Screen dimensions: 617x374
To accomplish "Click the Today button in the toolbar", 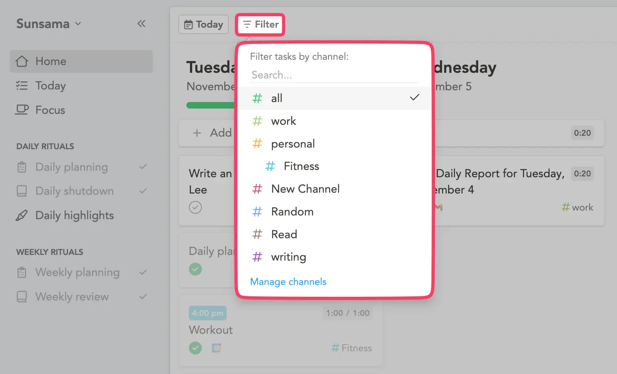I will [203, 24].
